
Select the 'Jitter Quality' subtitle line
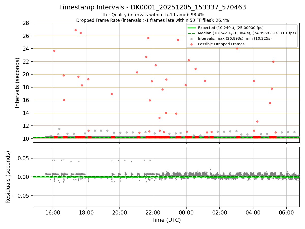tap(152, 15)
